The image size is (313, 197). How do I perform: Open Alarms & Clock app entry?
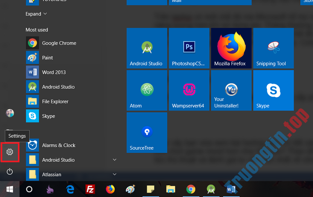pos(58,145)
